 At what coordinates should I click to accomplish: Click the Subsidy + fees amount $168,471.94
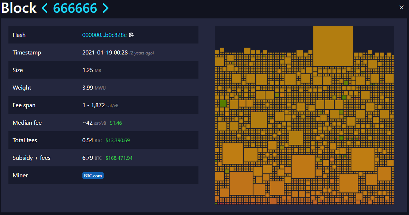pos(119,158)
